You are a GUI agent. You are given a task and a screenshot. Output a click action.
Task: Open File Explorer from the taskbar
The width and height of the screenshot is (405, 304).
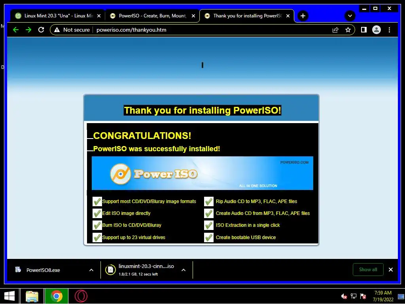coord(32,296)
